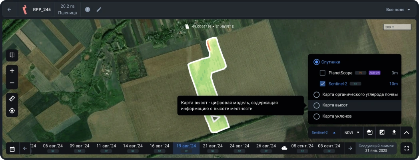Select the 21 авг.'24 image date

213,148
